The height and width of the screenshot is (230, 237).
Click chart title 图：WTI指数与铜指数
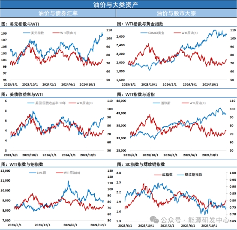pyautogui.click(x=22, y=164)
